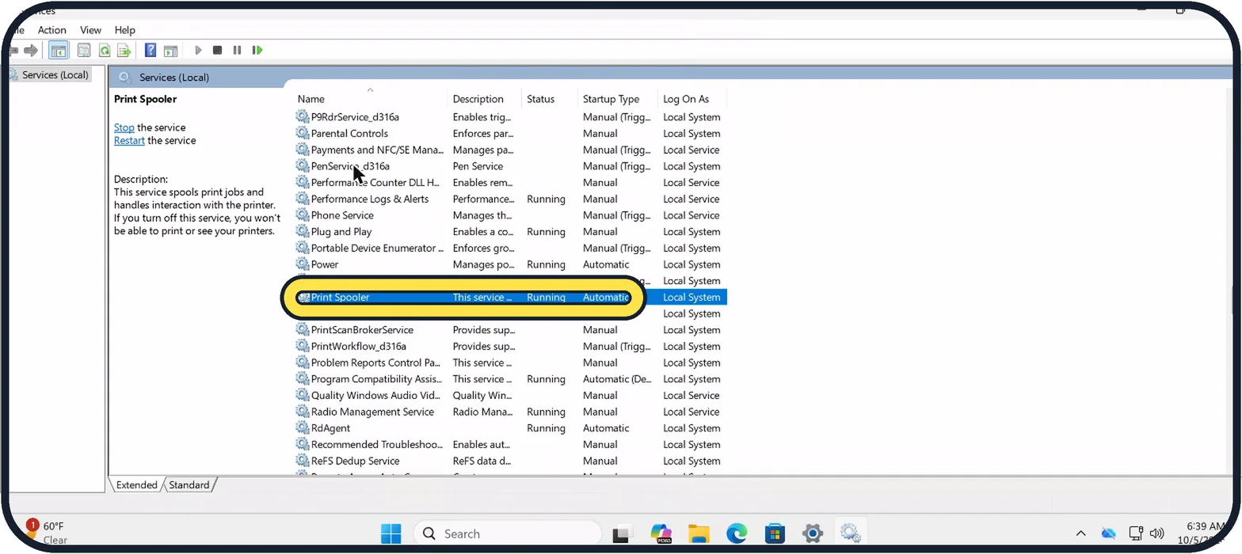Select the Radio Management Service row

tap(510, 412)
